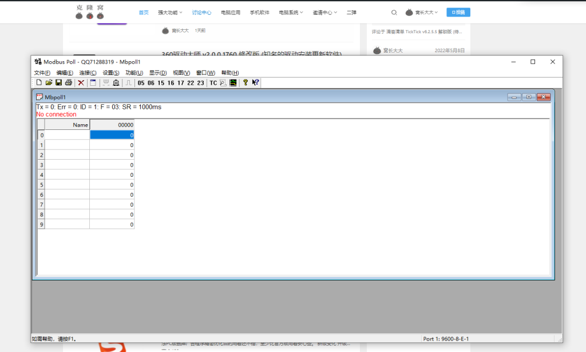Click the log search toolbar icon
Viewport: 586px width, 352px height.
(223, 82)
